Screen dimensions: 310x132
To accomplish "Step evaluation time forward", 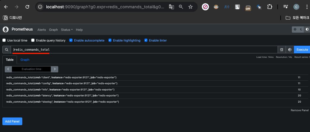I will 55,69.
